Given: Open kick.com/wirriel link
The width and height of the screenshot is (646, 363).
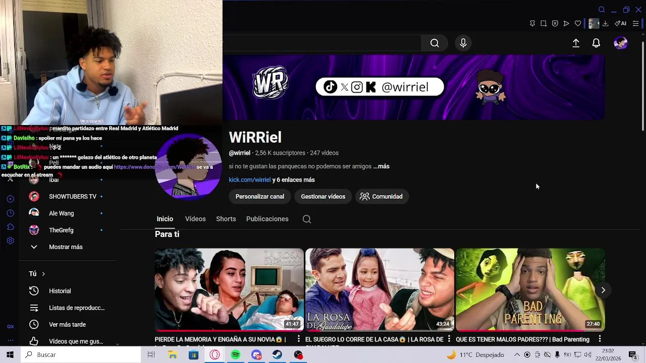Looking at the screenshot, I should [250, 180].
